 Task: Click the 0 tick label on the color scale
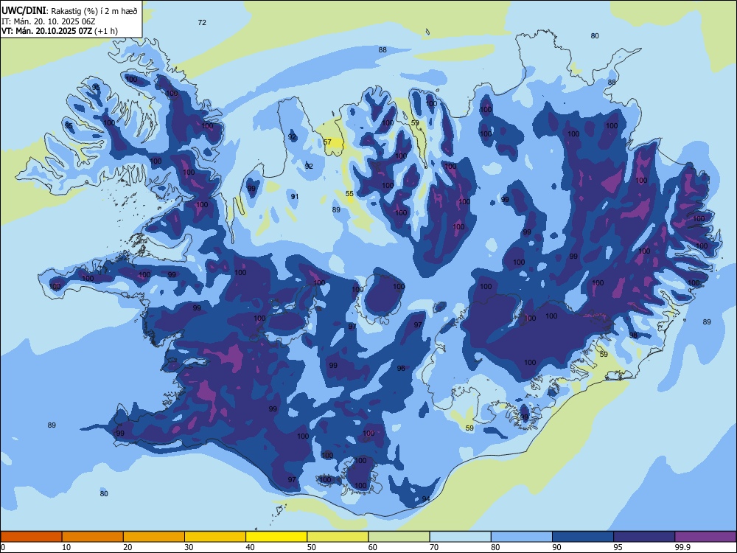click(x=3, y=547)
